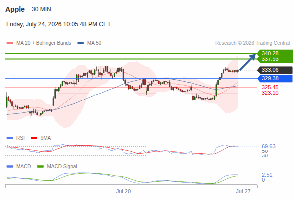Click the MA 20 + Bollinger Bands legend swatch
294x199 pixels.
click(x=10, y=43)
